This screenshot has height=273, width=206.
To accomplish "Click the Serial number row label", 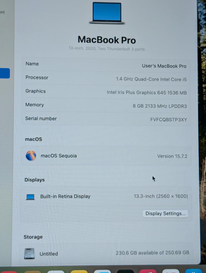I will [x=41, y=119].
